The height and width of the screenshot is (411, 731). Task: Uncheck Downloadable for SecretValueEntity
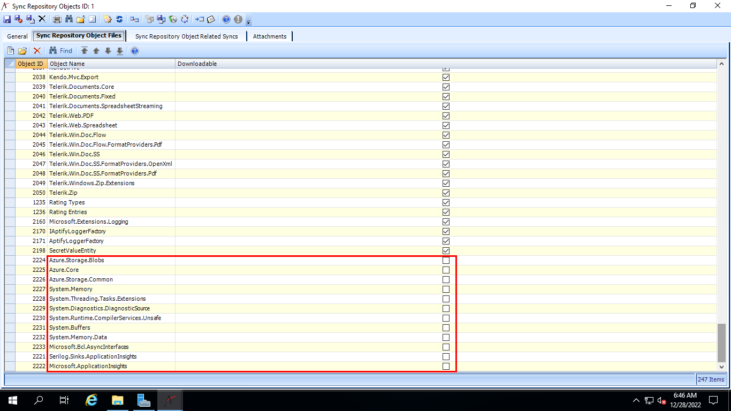(446, 250)
